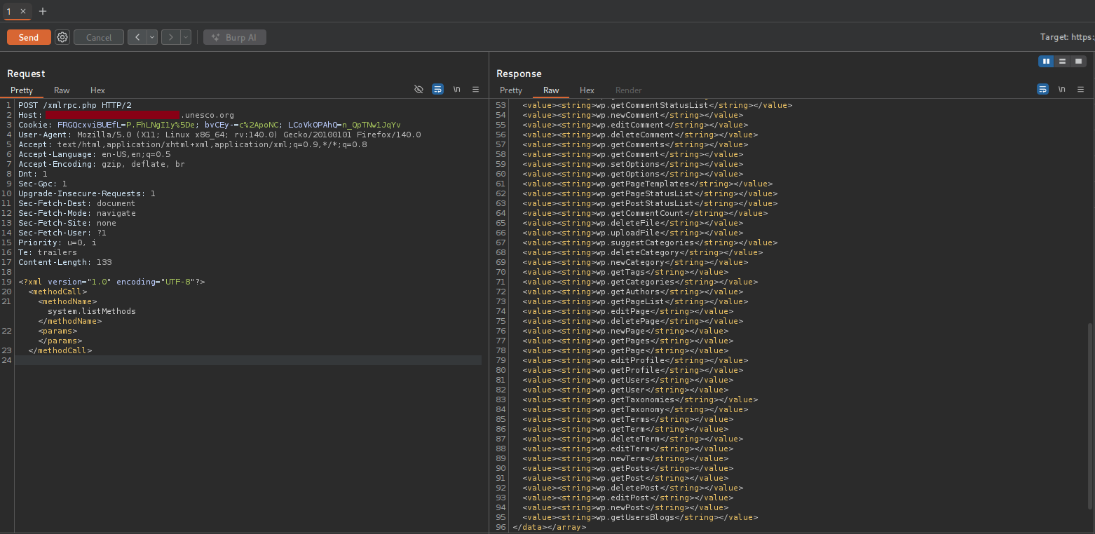
Task: Open the Pretty view of the Response
Action: point(510,90)
